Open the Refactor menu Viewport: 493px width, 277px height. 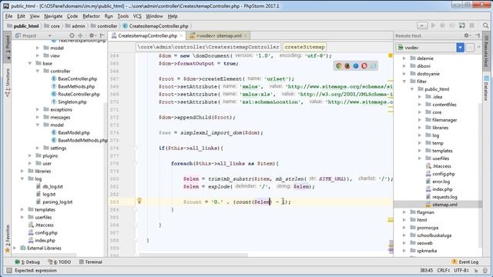[91, 16]
